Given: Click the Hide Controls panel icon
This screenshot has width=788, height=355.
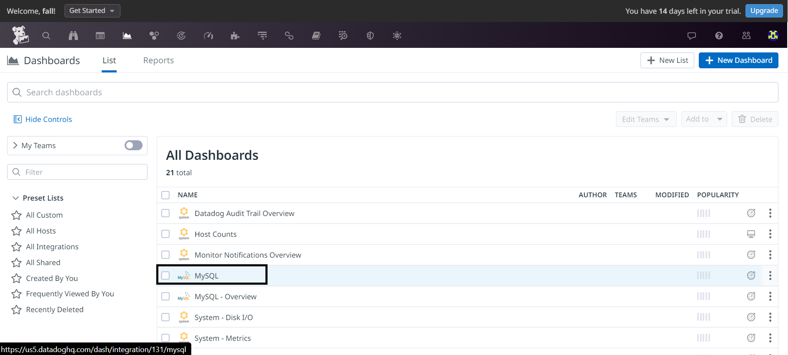Looking at the screenshot, I should (x=18, y=119).
